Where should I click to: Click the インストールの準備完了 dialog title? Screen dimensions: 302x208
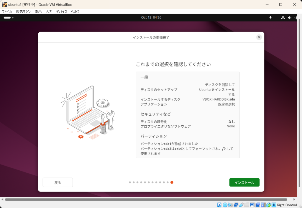point(151,37)
